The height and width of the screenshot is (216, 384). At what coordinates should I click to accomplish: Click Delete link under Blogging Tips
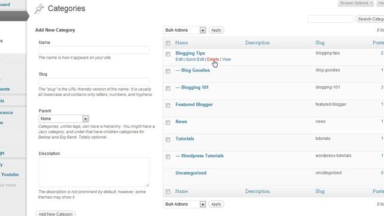(213, 59)
